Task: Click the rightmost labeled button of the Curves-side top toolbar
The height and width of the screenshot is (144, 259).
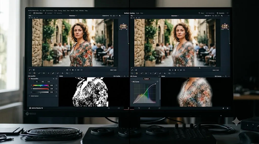Action: click(221, 13)
